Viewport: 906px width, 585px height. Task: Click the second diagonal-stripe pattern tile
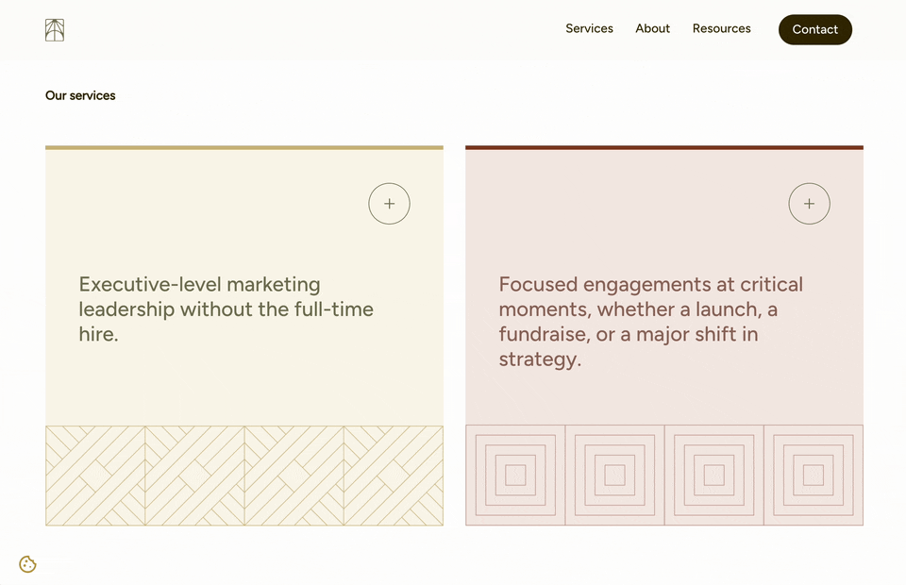click(194, 476)
